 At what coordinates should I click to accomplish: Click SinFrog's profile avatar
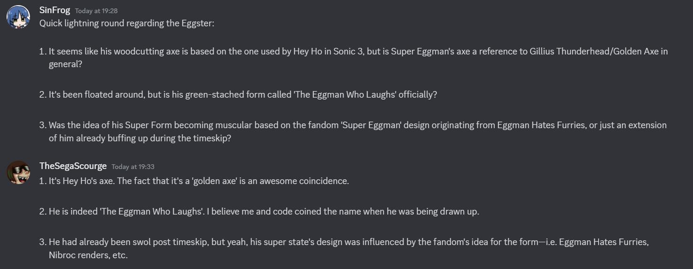point(18,17)
